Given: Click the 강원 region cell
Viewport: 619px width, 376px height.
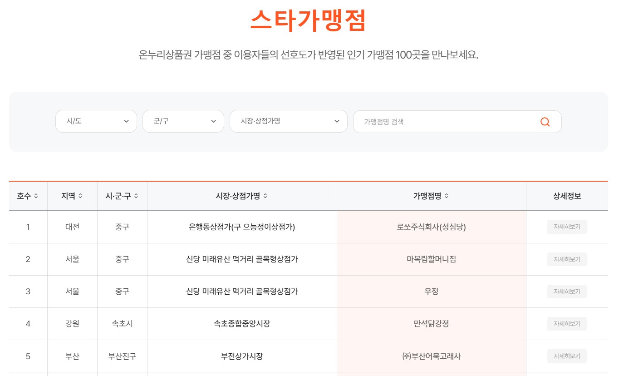Looking at the screenshot, I should [72, 324].
